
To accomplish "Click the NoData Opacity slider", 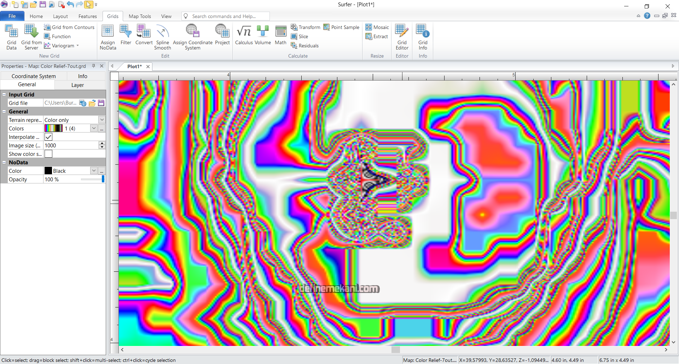I will [x=92, y=180].
